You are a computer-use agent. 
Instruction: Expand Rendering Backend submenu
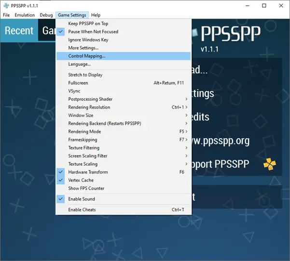point(124,123)
